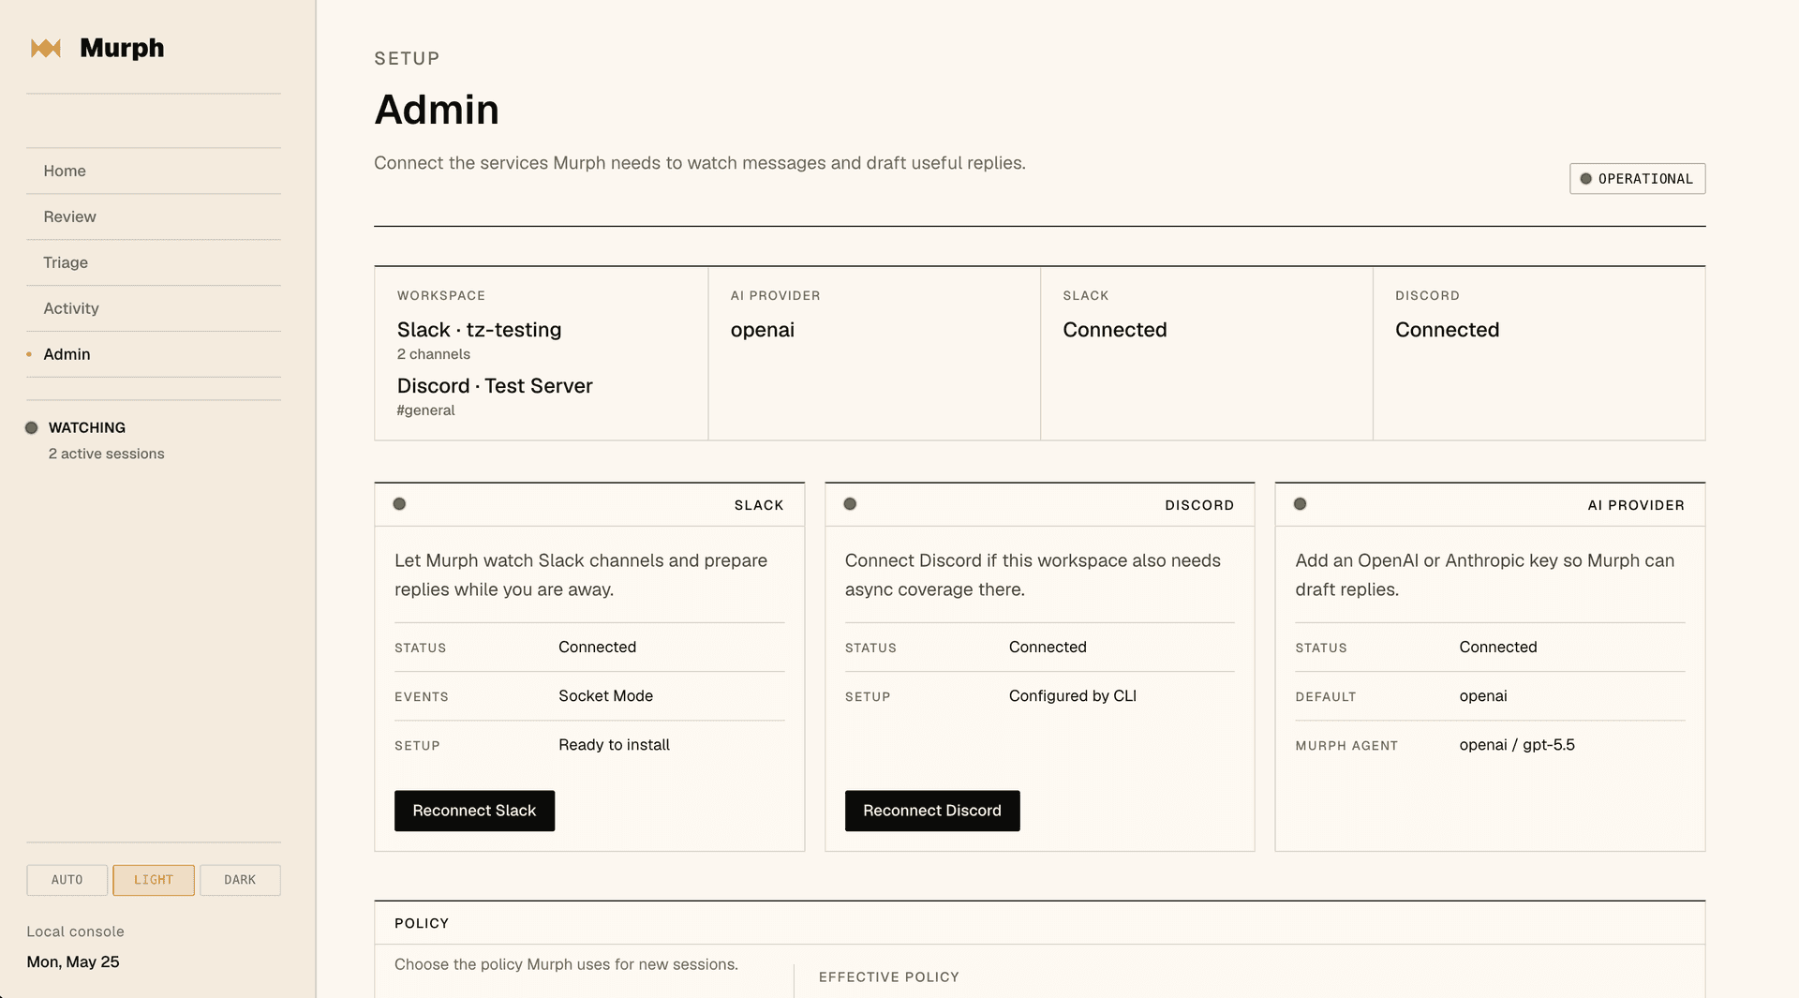Click 'openai' in AI Provider summary
The image size is (1799, 998).
[x=762, y=330]
